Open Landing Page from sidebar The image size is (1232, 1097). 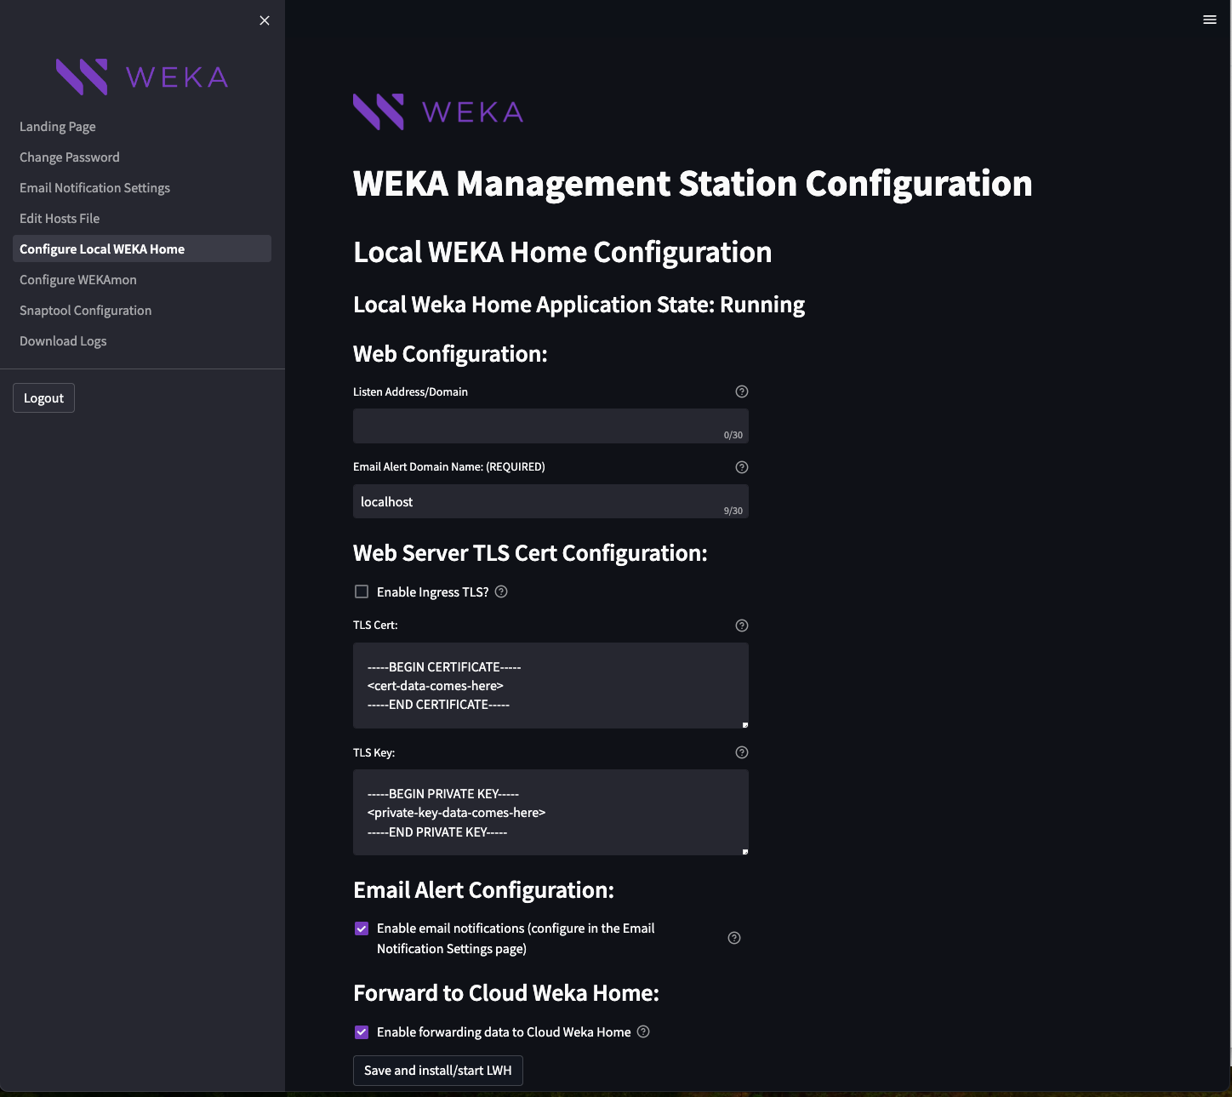58,127
